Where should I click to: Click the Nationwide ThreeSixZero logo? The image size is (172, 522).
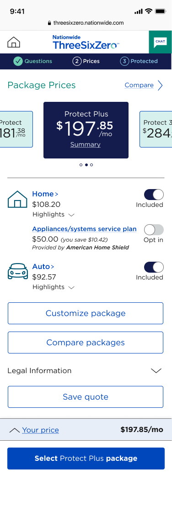pos(86,42)
